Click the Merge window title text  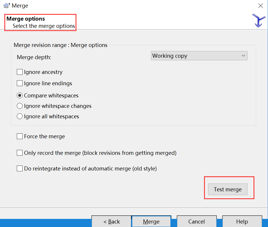click(20, 6)
